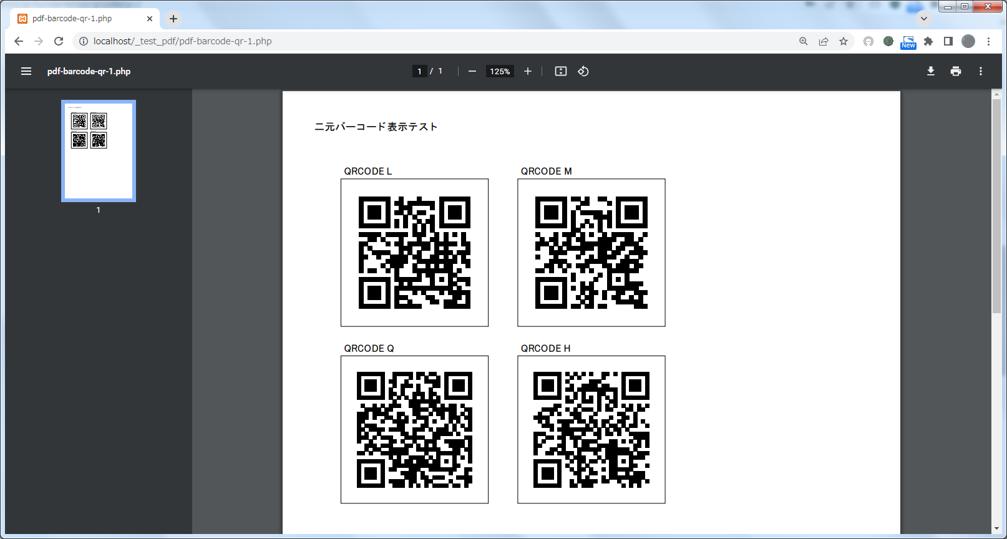This screenshot has height=539, width=1007.
Task: Select the page 1 thumbnail
Action: (x=99, y=151)
